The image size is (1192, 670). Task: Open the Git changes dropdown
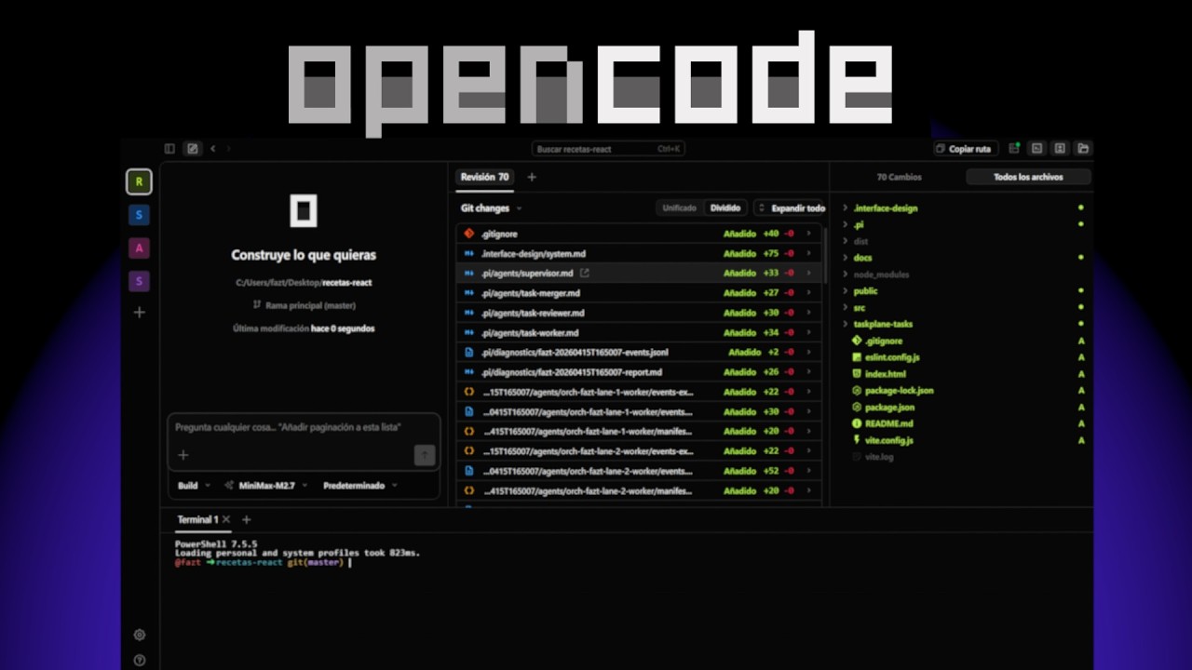click(x=492, y=208)
